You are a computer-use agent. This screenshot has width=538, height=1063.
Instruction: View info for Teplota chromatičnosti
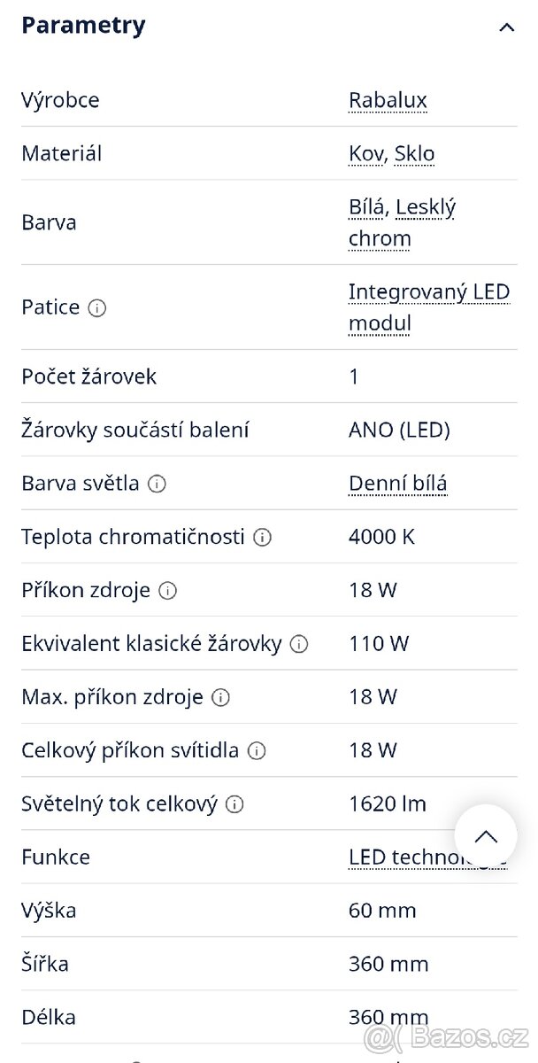[x=264, y=537]
